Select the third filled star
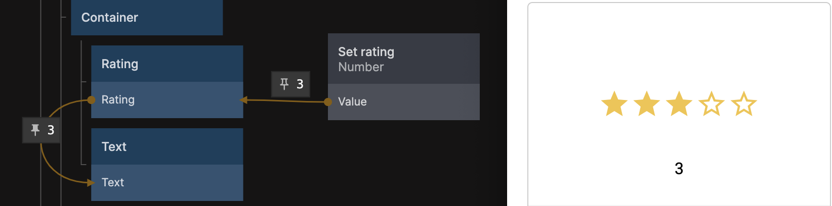Screen dimensions: 832x206 (679, 104)
